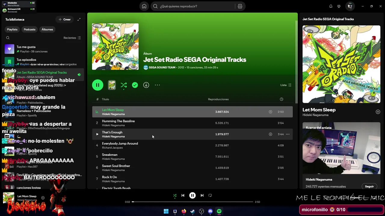385x216 pixels.
Task: Toggle smart shuffle in album header
Action: click(124, 85)
